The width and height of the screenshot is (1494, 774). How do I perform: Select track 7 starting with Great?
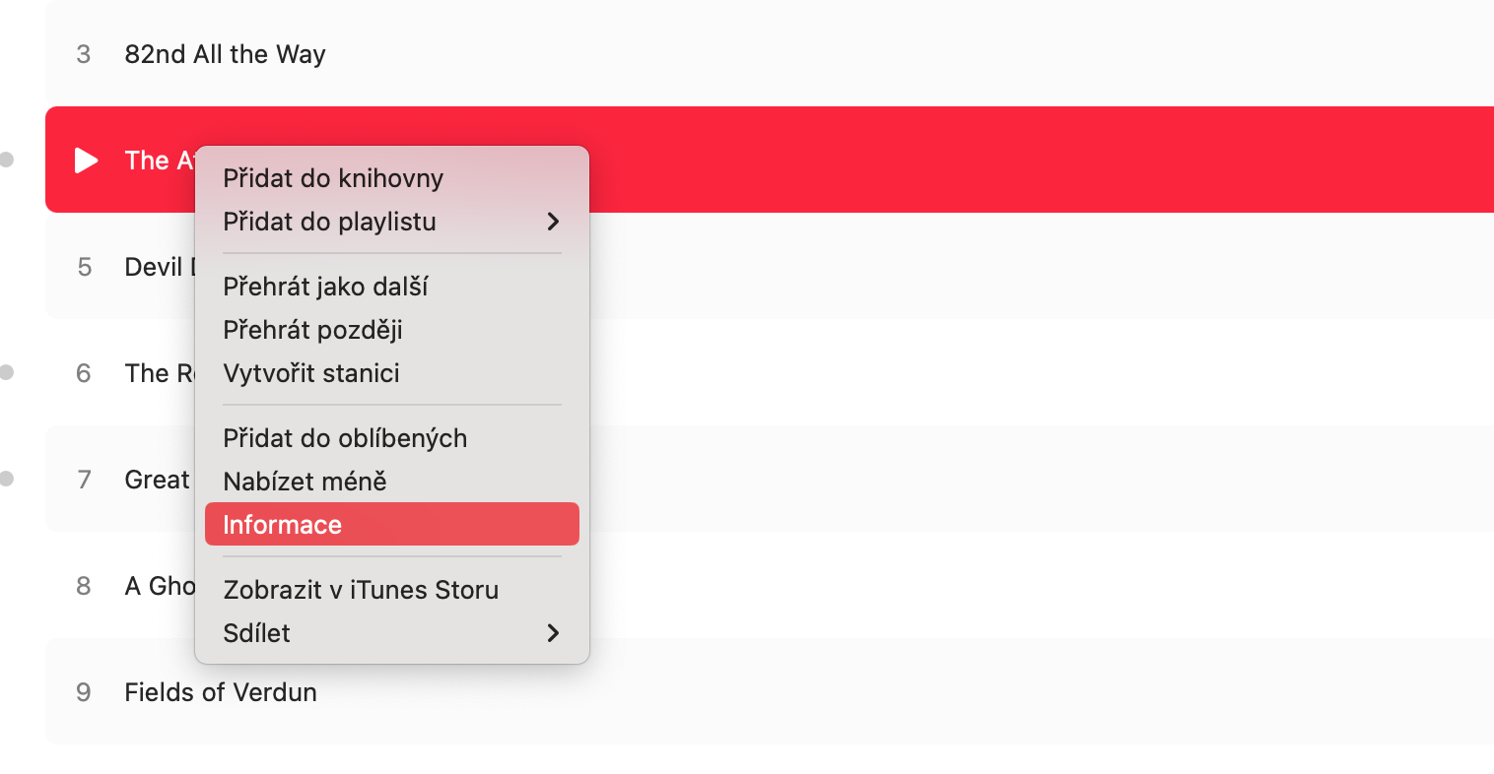coord(156,480)
